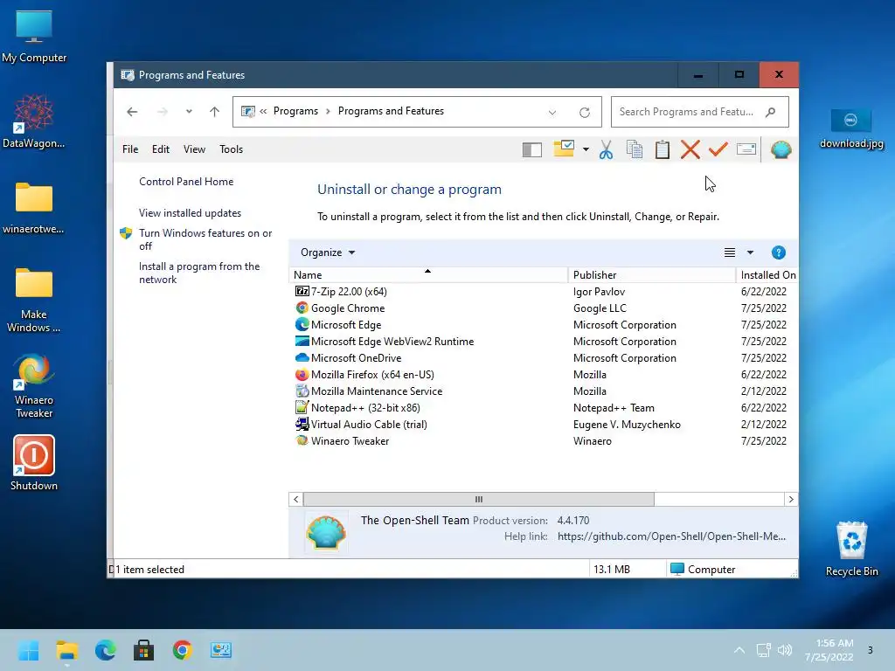Image resolution: width=895 pixels, height=671 pixels.
Task: Open the recent locations chevron
Action: (x=189, y=112)
